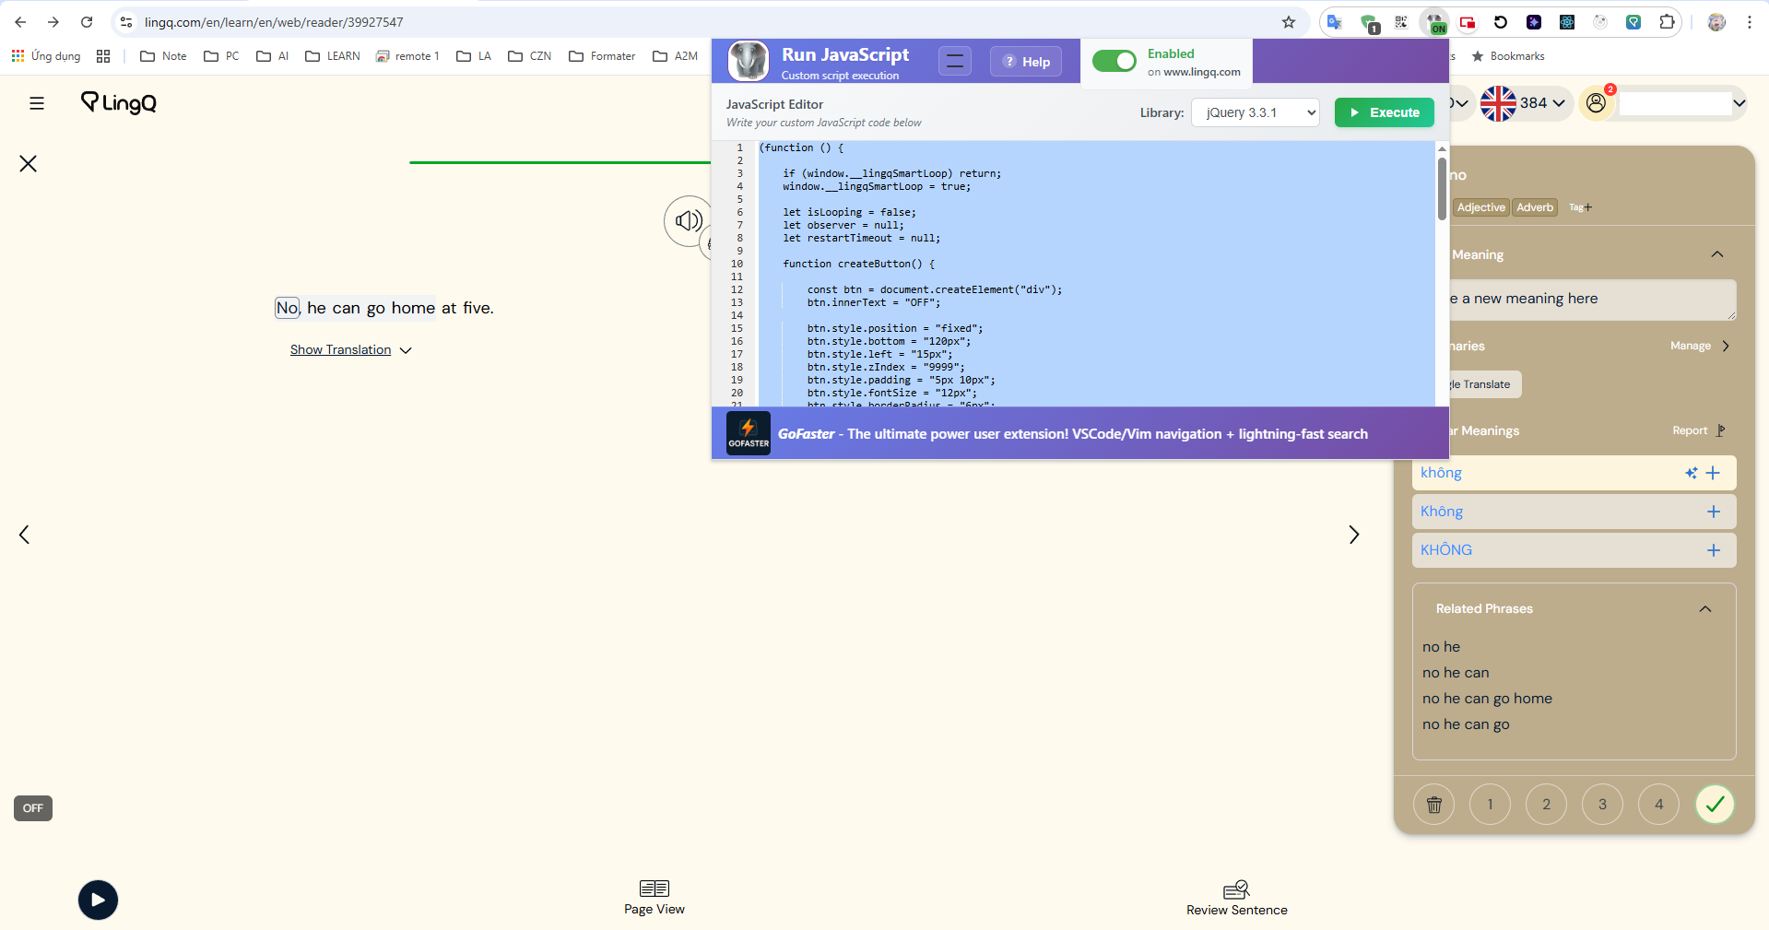Open the jQuery library dropdown
The height and width of the screenshot is (930, 1769).
(x=1255, y=112)
